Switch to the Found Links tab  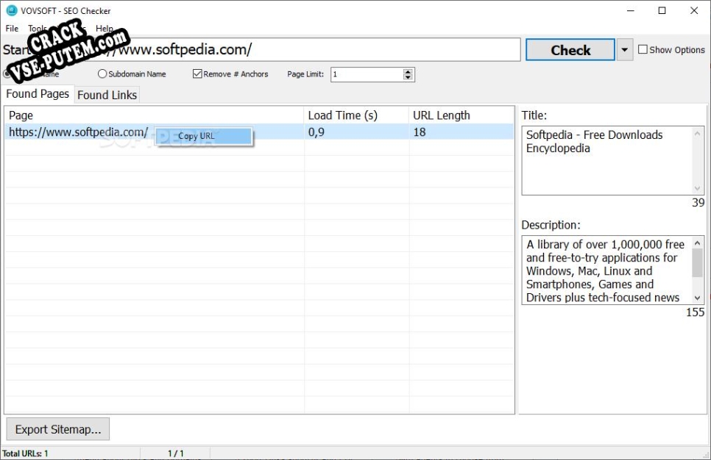pyautogui.click(x=107, y=95)
